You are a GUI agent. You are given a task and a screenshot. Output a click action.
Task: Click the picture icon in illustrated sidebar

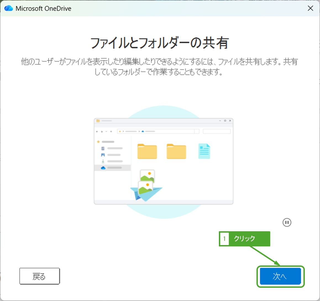click(x=103, y=155)
